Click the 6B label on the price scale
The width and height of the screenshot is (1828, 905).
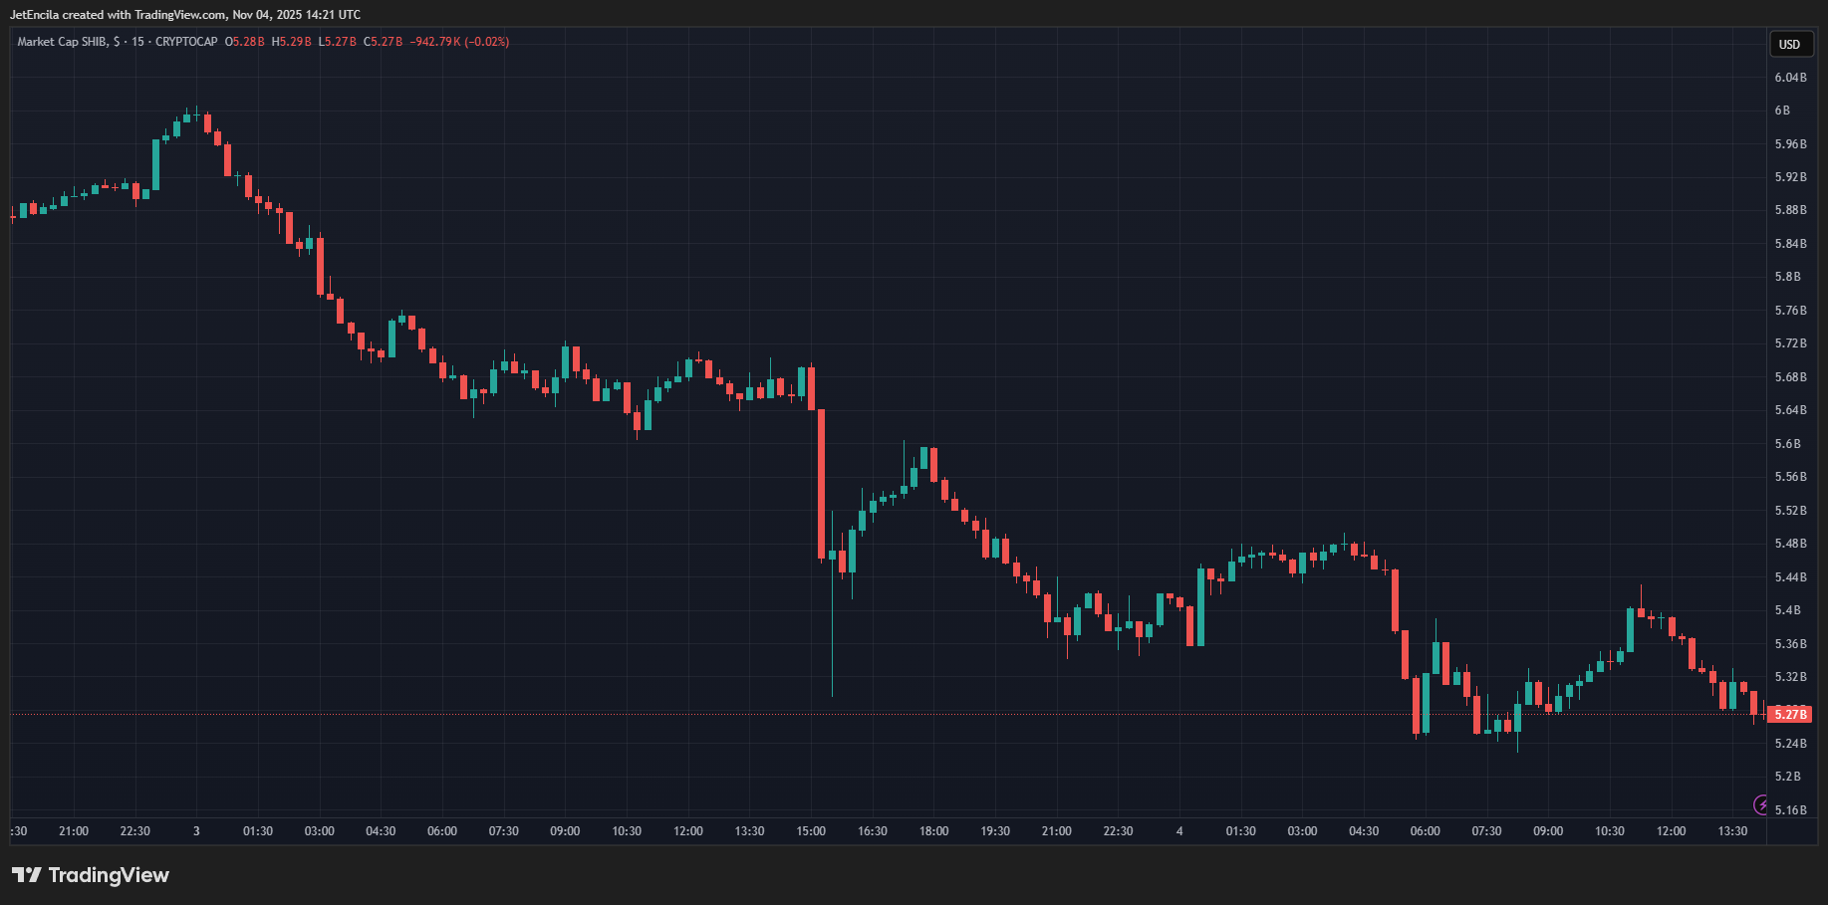click(x=1784, y=110)
